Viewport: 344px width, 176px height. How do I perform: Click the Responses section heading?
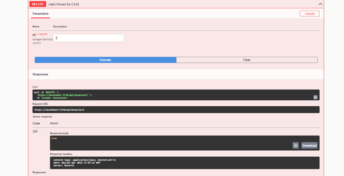pos(40,74)
